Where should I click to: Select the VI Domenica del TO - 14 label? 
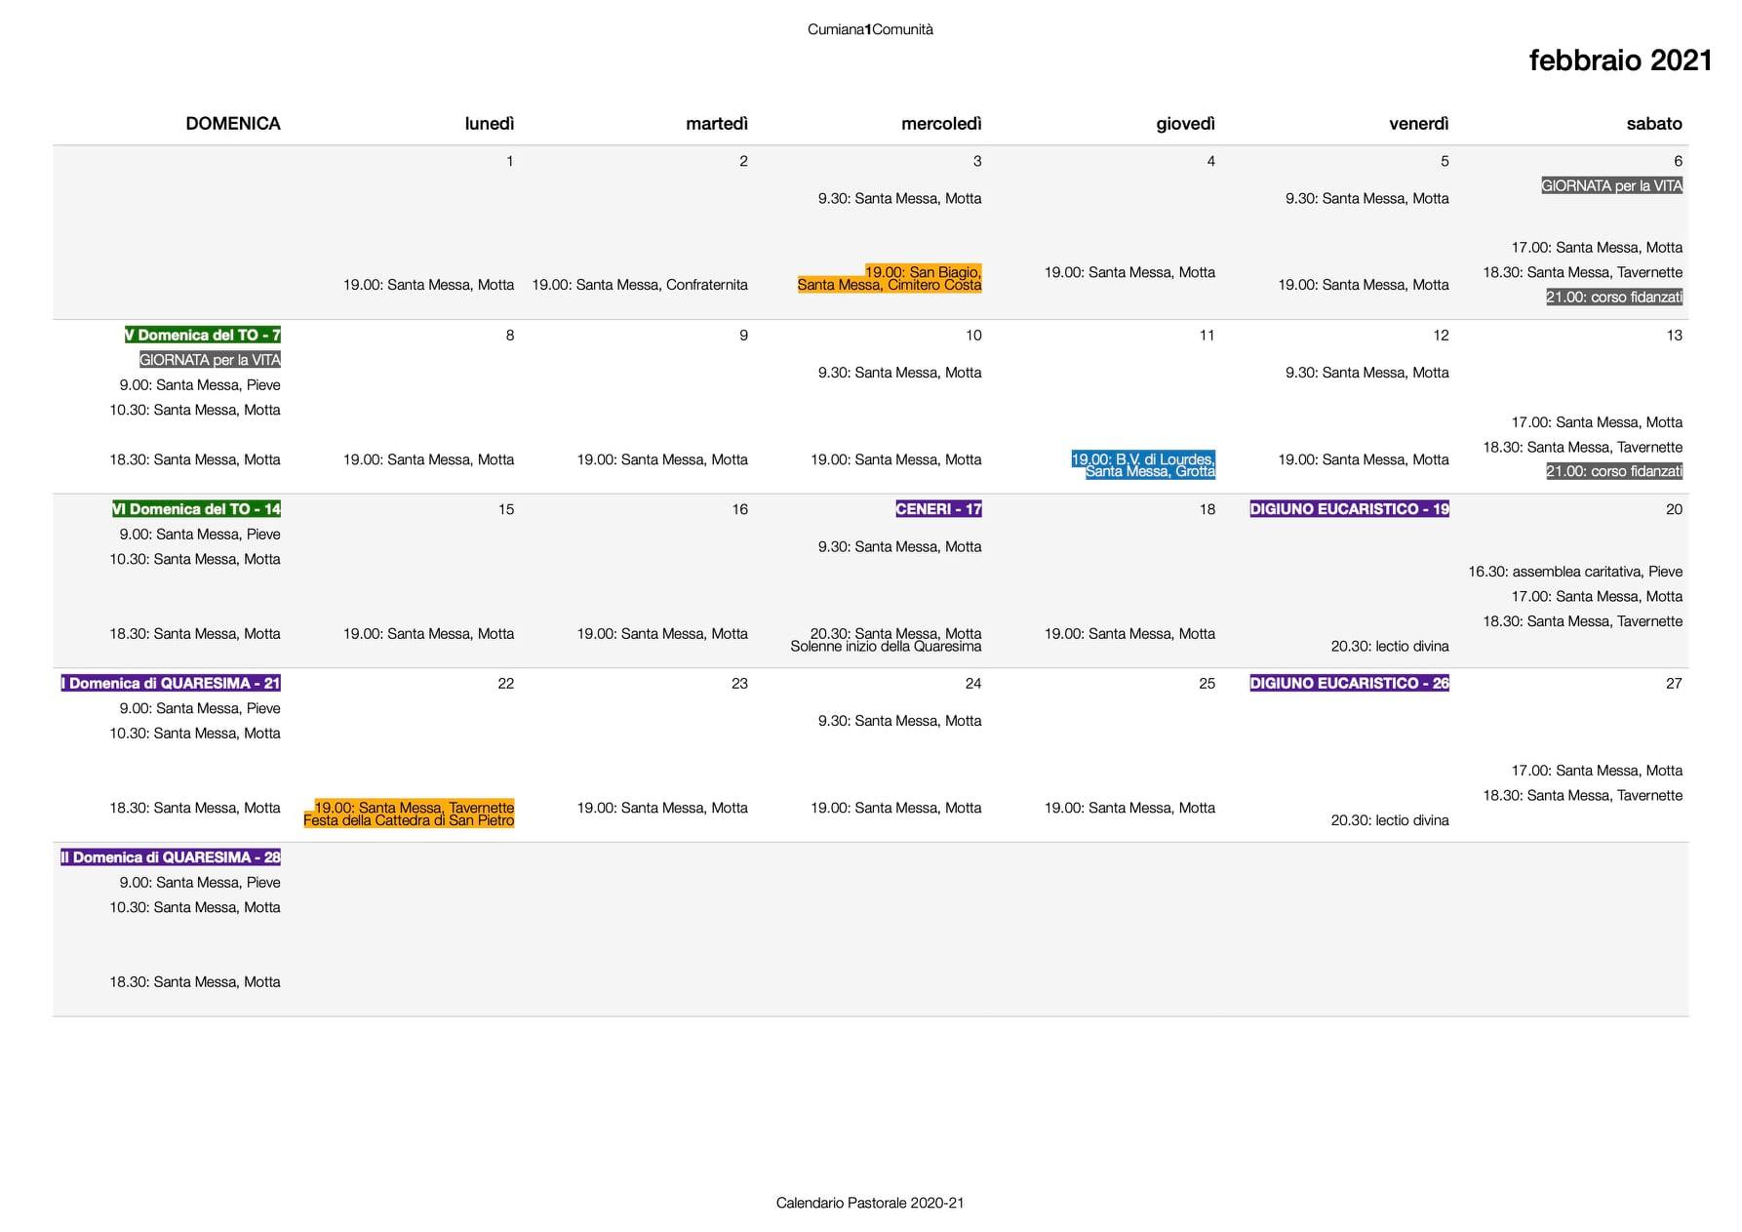(x=197, y=509)
